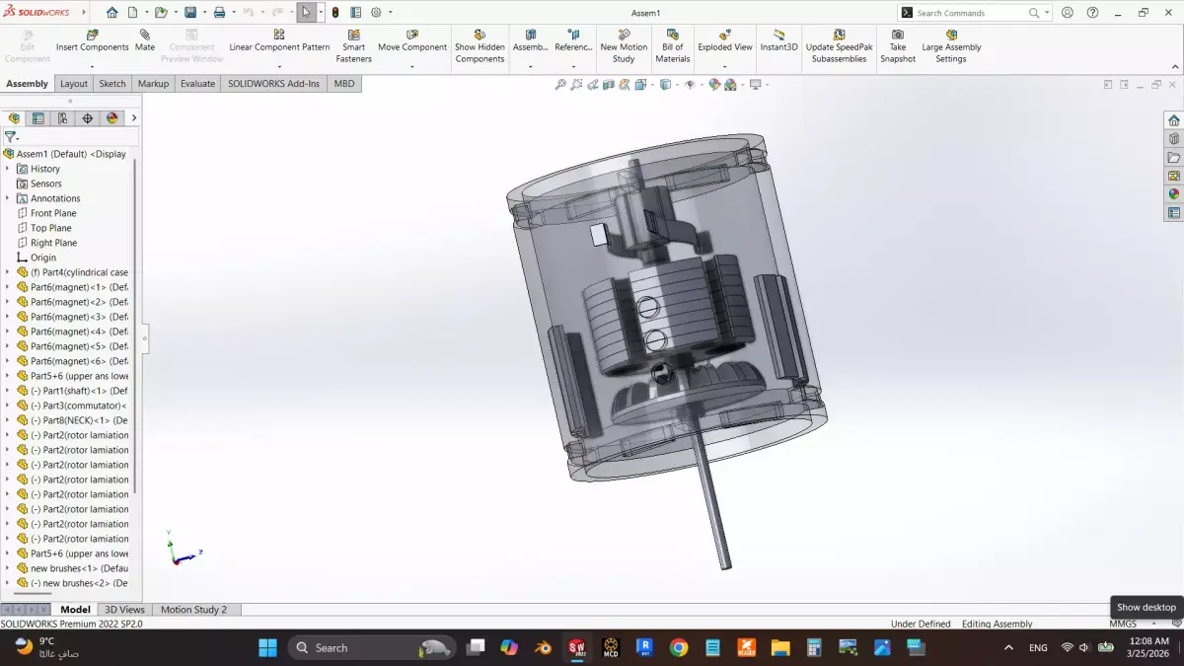Open the Evaluate tab
1184x666 pixels.
click(x=197, y=84)
